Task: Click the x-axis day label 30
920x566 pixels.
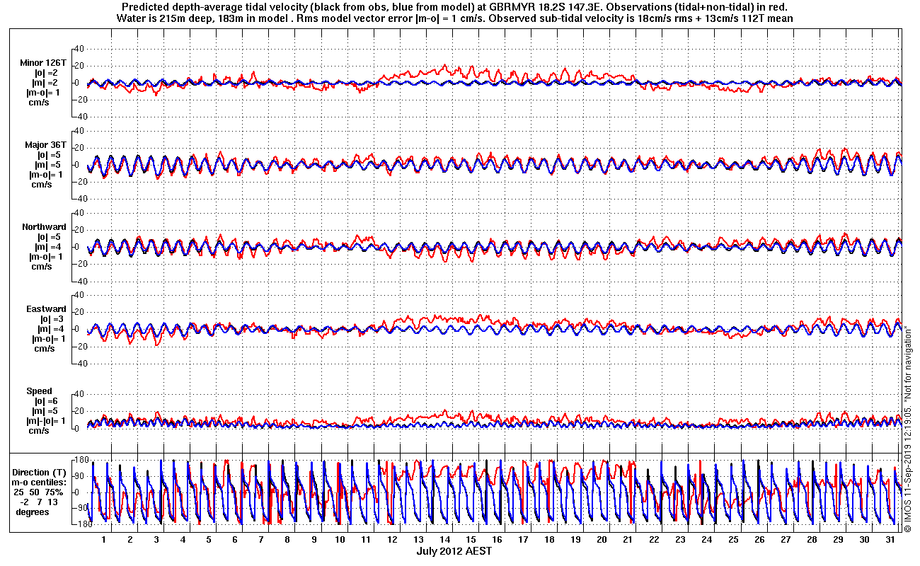Action: pyautogui.click(x=864, y=540)
